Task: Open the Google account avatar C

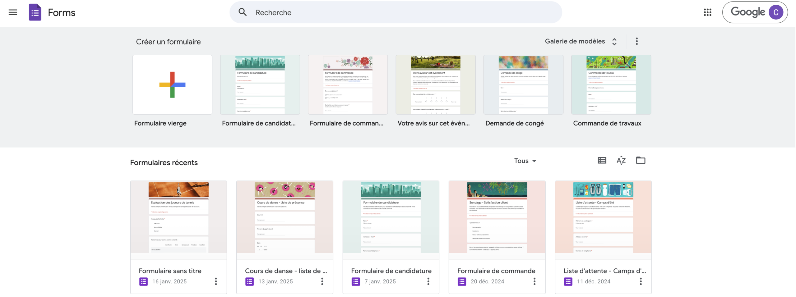Action: (775, 12)
